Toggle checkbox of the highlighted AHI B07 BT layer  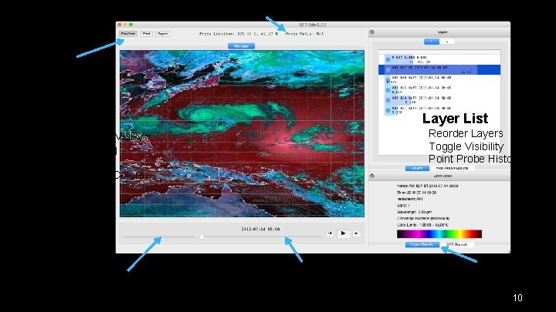(x=388, y=69)
